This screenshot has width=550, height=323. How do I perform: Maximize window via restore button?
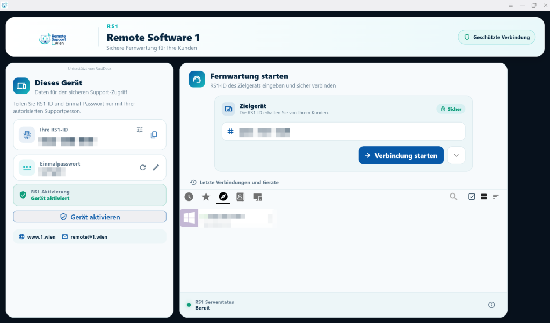coord(534,5)
